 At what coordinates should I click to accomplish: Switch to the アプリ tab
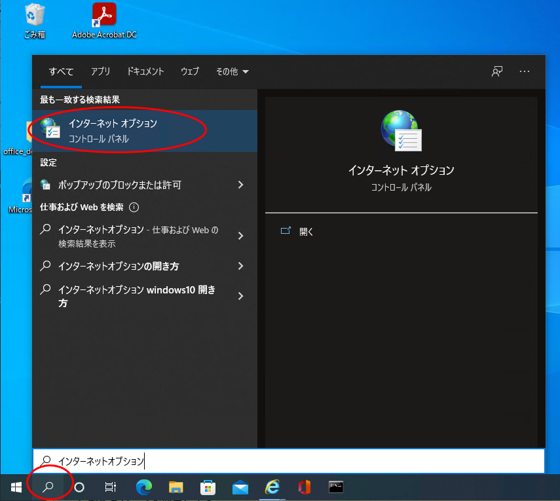click(x=100, y=71)
